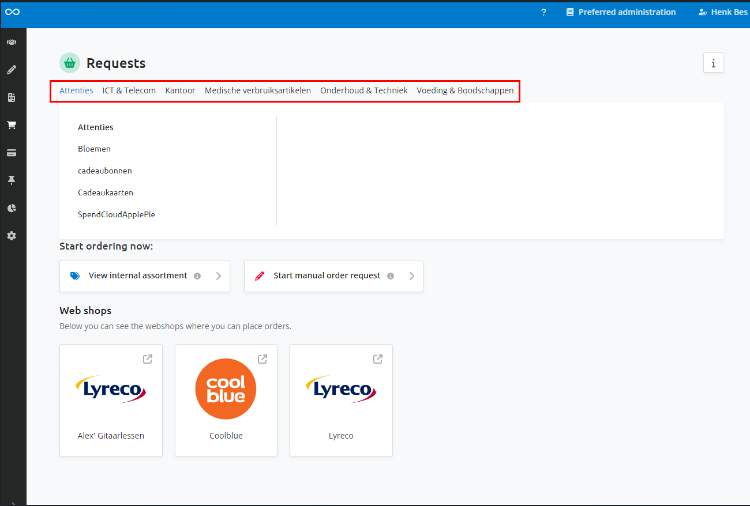The width and height of the screenshot is (750, 506).
Task: Click View internal assortment button
Action: 145,276
